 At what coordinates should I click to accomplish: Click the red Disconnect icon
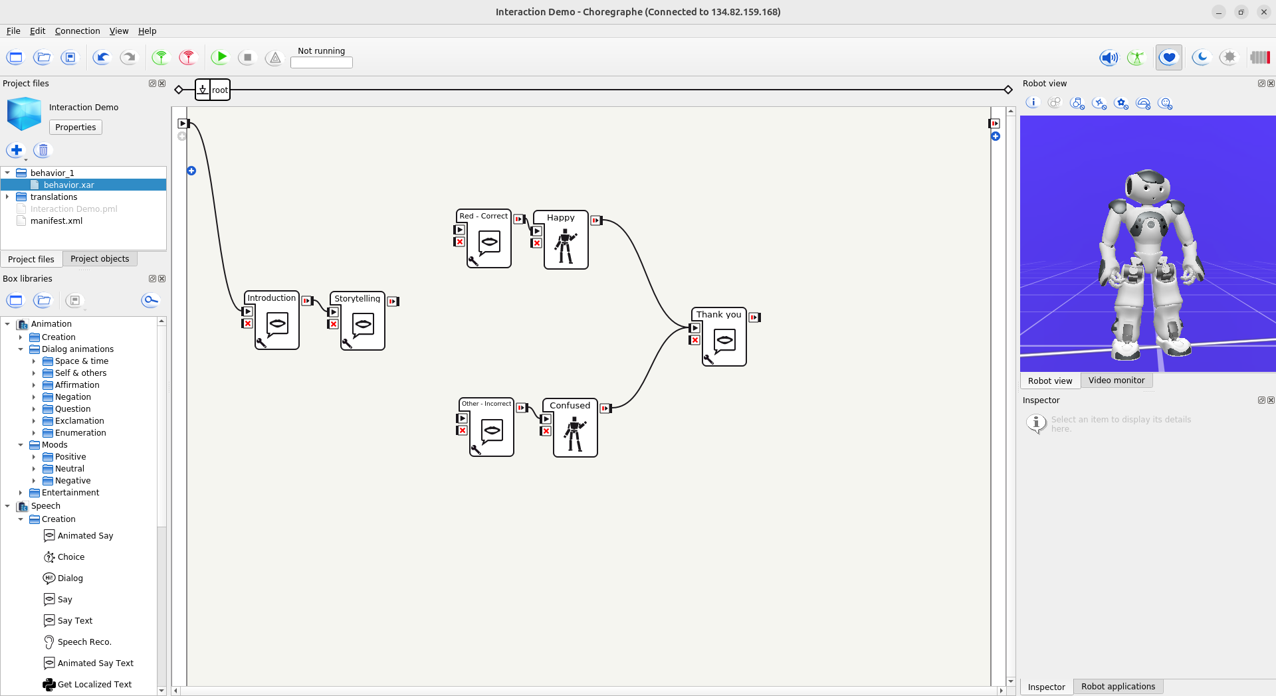coord(188,58)
